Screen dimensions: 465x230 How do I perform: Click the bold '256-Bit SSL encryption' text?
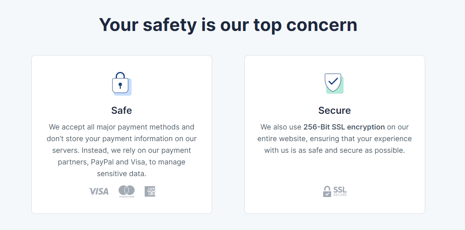[x=344, y=127]
